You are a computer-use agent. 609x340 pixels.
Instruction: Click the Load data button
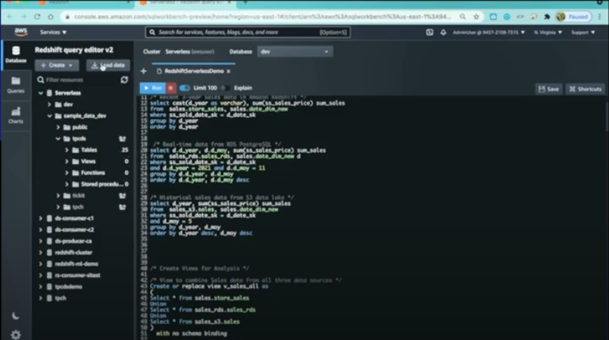108,65
